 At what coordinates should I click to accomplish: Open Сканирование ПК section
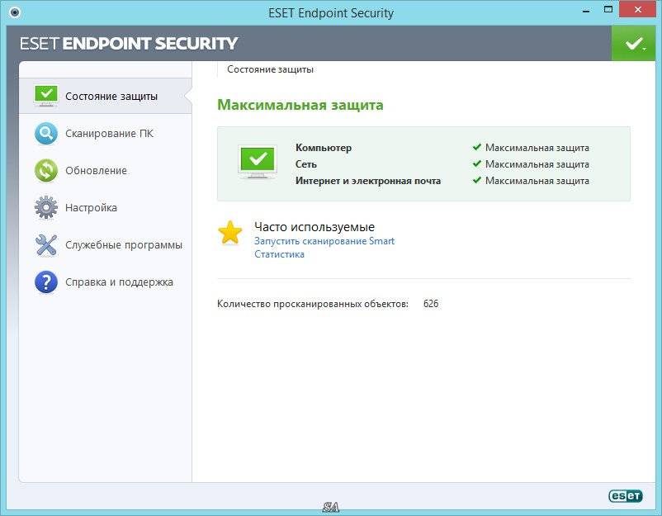point(105,134)
